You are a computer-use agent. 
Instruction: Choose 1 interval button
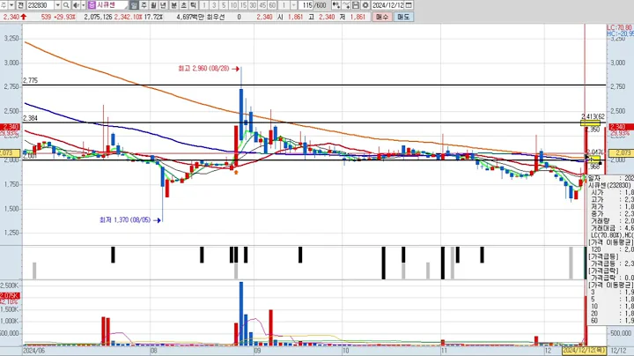click(204, 5)
